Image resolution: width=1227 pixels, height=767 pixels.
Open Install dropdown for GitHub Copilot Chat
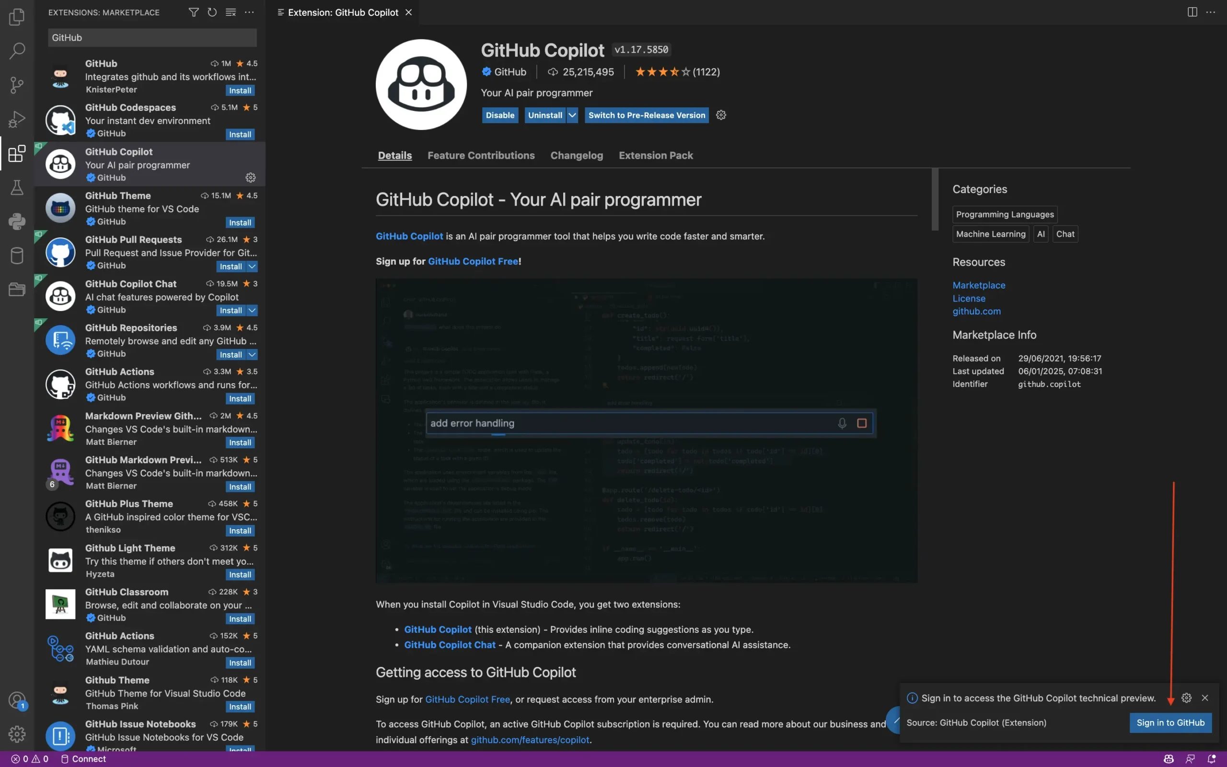click(x=252, y=310)
